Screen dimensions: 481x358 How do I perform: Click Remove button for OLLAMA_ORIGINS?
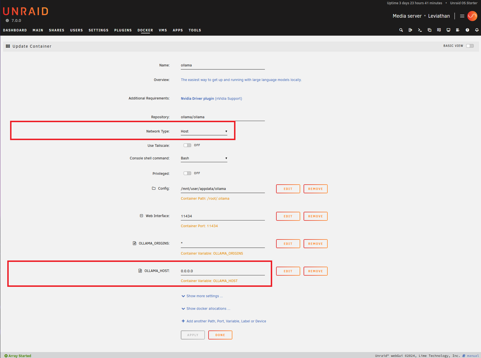point(315,244)
